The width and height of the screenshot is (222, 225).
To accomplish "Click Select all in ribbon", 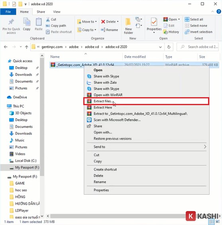I will [x=194, y=20].
